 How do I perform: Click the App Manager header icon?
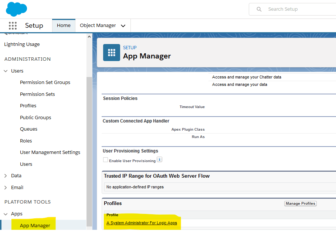pos(111,53)
